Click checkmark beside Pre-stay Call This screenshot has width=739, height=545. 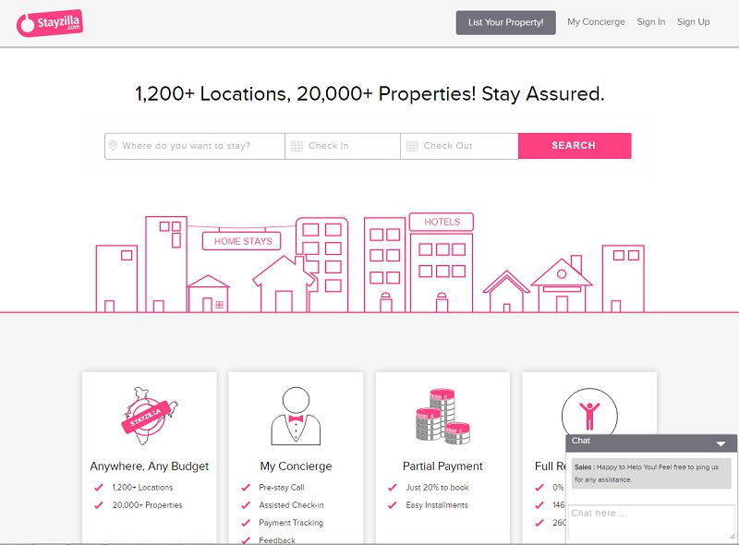tap(246, 488)
